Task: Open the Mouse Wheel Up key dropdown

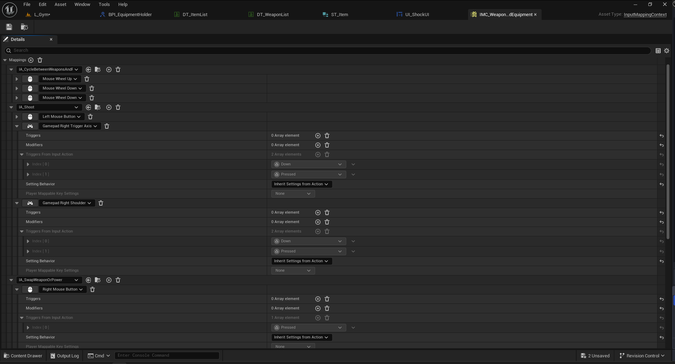Action: point(60,79)
